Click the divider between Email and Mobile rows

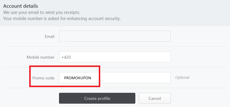tap(115, 46)
